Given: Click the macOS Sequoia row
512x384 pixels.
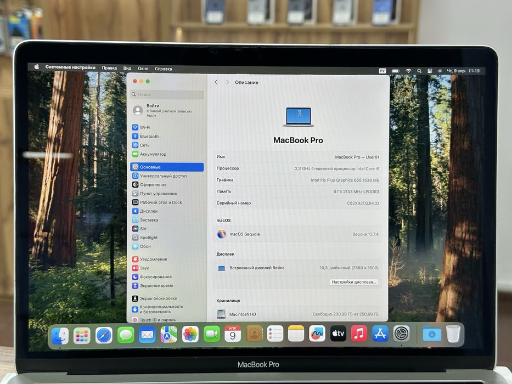Looking at the screenshot, I should [297, 234].
